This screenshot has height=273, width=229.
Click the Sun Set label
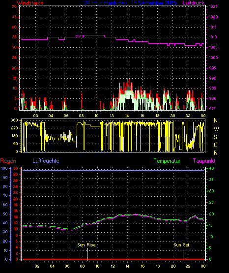[x=181, y=245]
